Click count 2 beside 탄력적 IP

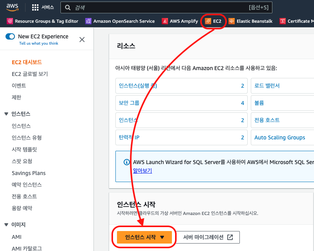point(243,137)
